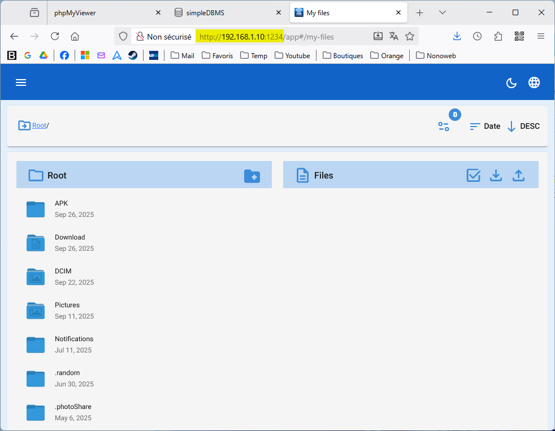Click the Root breadcrumb link

pyautogui.click(x=39, y=125)
